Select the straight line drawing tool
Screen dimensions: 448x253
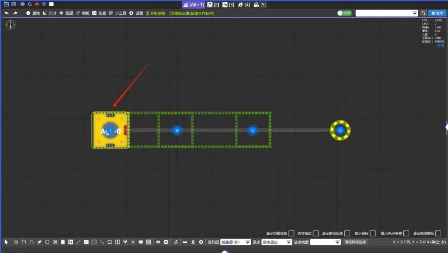pos(78,242)
